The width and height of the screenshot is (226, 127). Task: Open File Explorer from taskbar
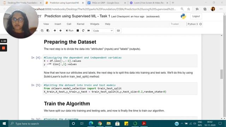click(108, 123)
